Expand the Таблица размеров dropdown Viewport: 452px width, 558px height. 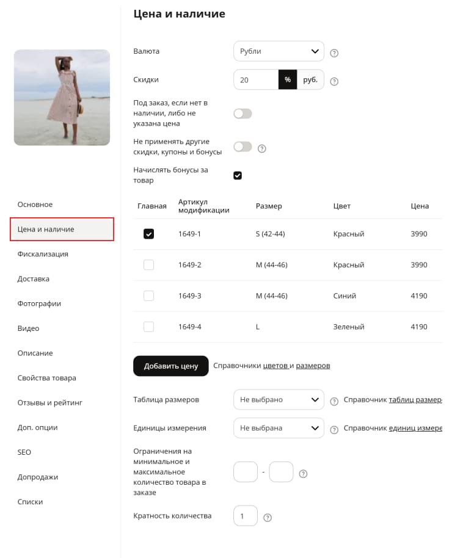[279, 400]
